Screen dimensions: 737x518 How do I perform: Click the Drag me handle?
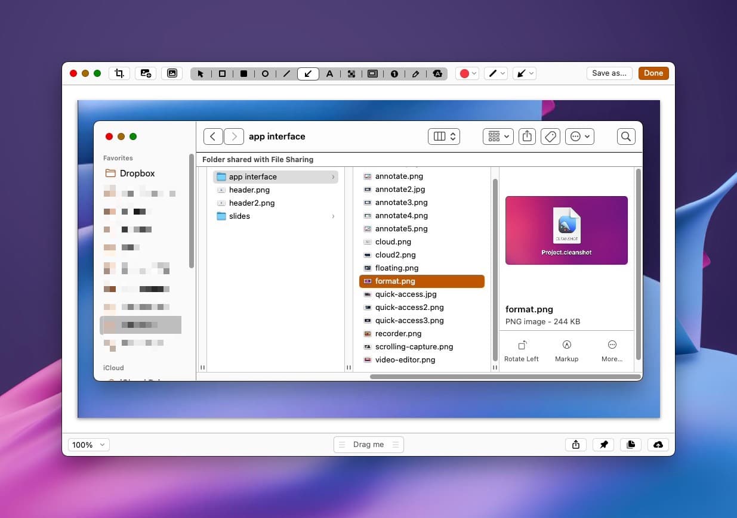pos(368,445)
